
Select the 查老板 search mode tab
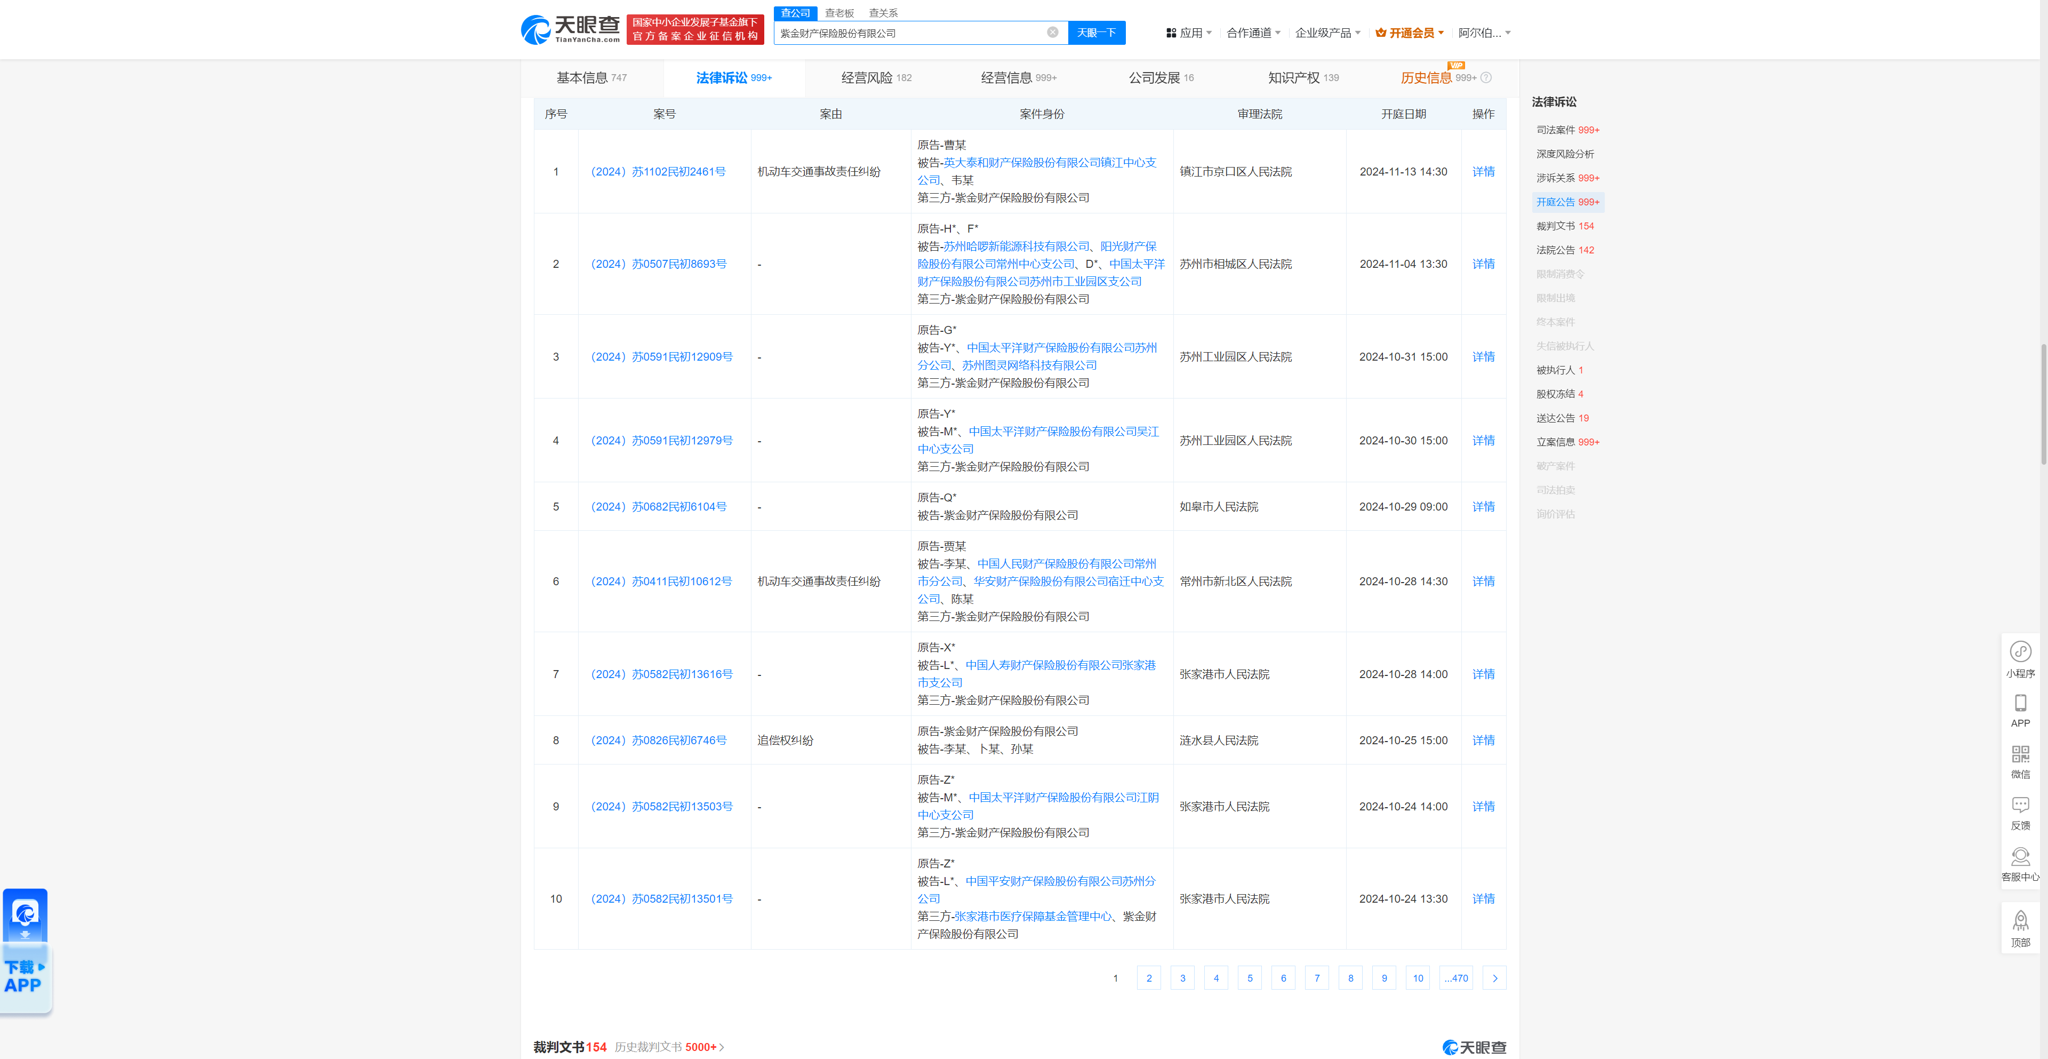point(839,13)
